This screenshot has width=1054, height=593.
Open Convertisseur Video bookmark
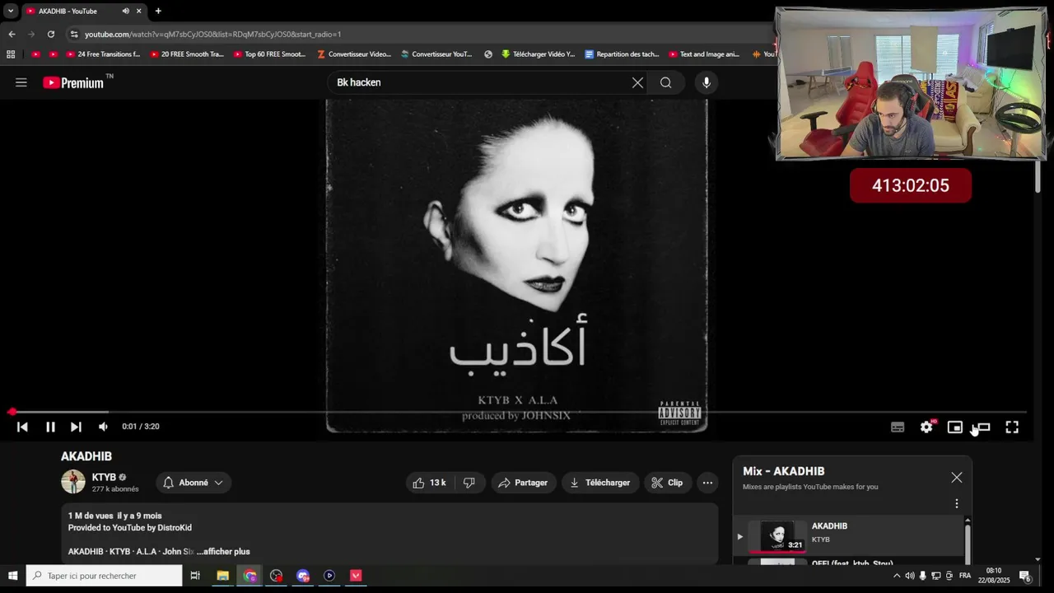pyautogui.click(x=354, y=54)
